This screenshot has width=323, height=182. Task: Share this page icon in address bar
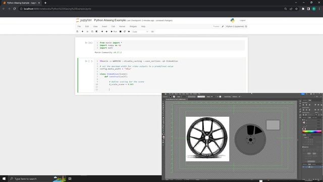click(291, 9)
